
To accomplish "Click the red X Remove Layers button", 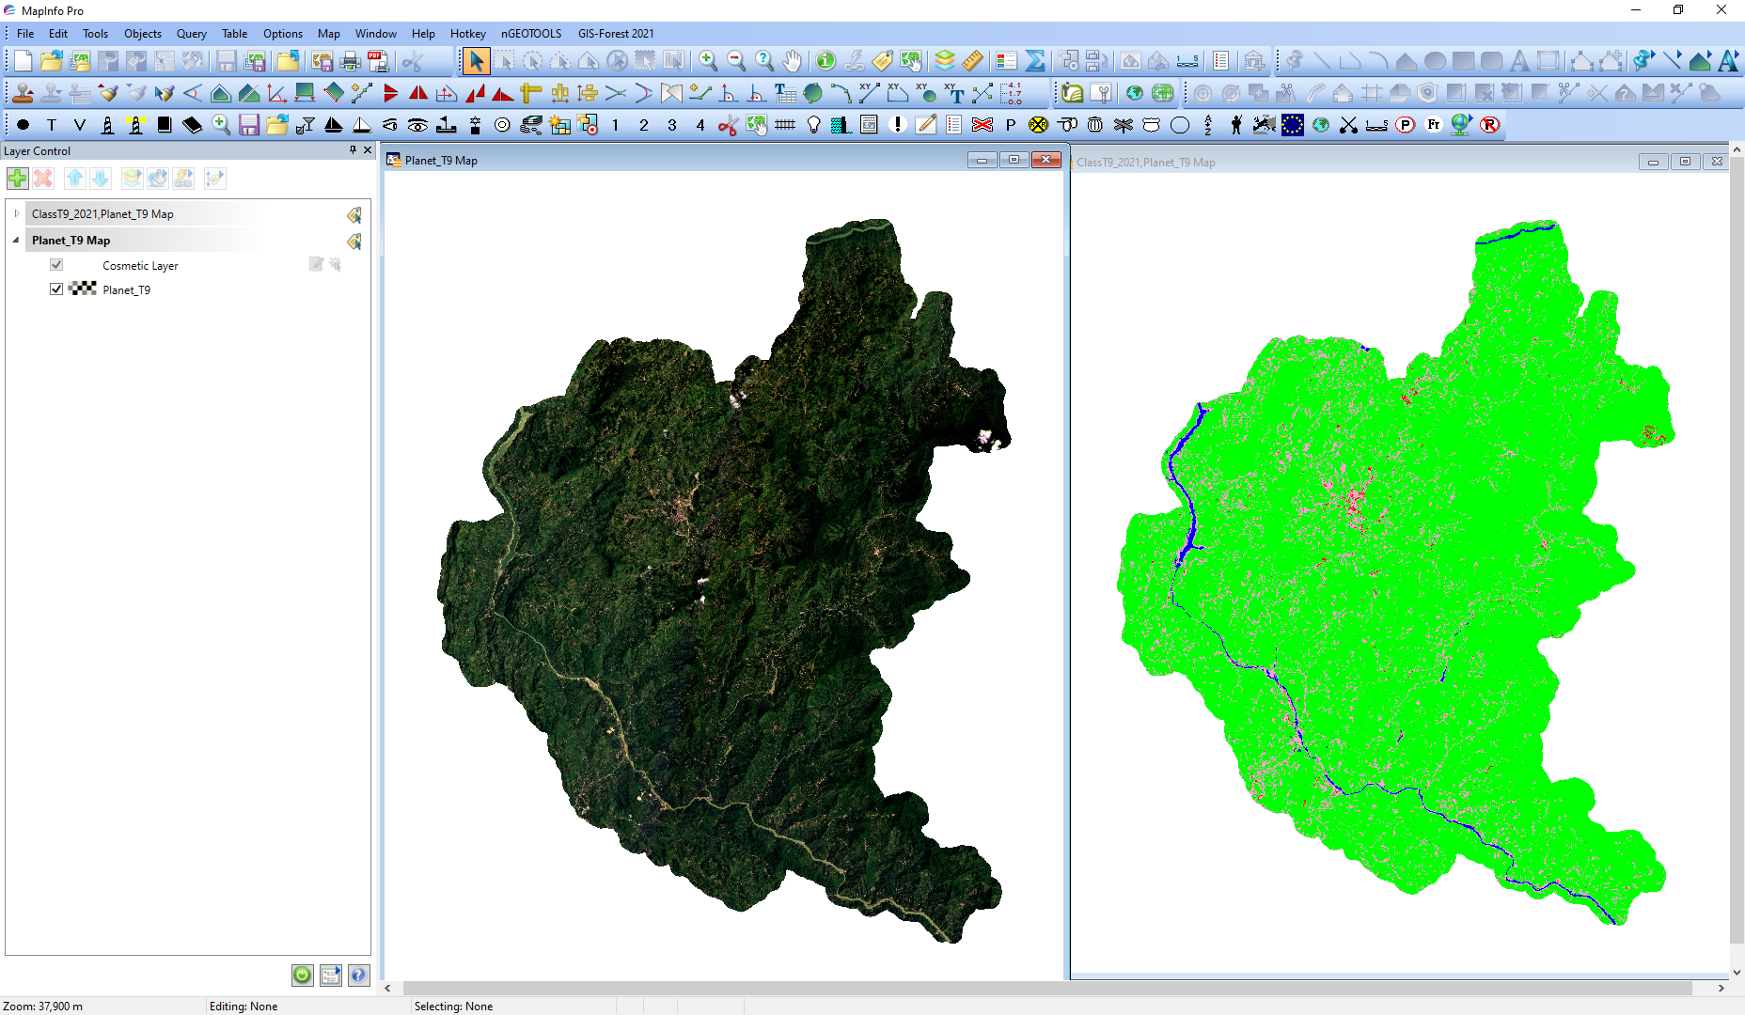I will (x=43, y=179).
